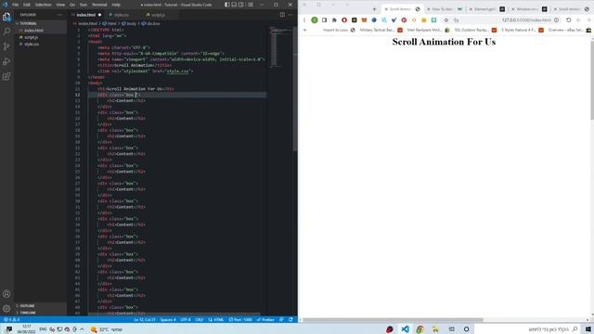Open the Extensions view in VS Code
The width and height of the screenshot is (594, 334).
[x=6, y=76]
